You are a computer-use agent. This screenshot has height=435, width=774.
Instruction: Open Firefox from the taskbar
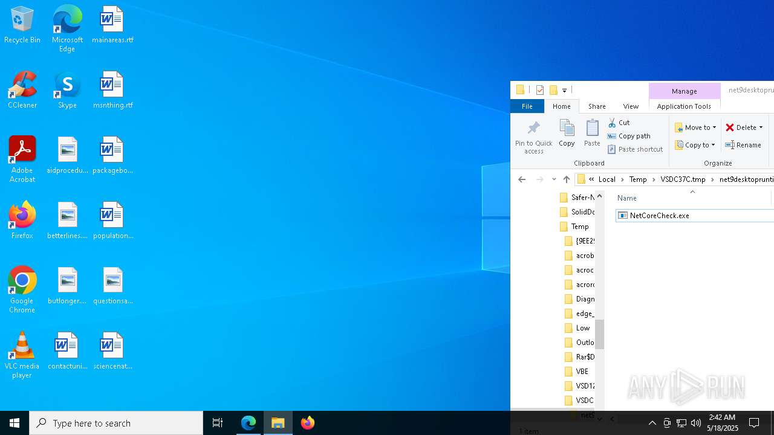(307, 423)
